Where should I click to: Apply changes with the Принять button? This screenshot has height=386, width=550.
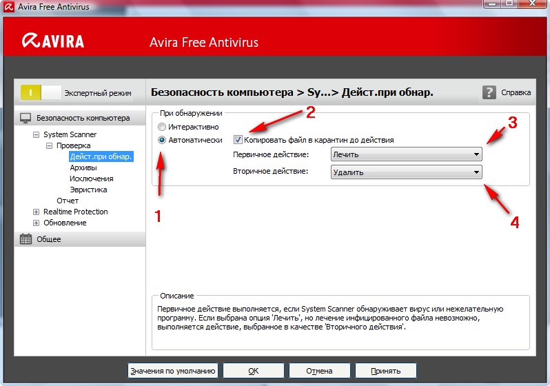click(385, 371)
